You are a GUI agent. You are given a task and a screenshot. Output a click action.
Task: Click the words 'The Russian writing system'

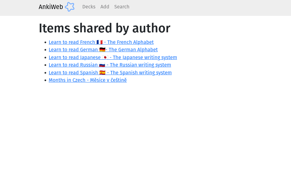tap(140, 65)
